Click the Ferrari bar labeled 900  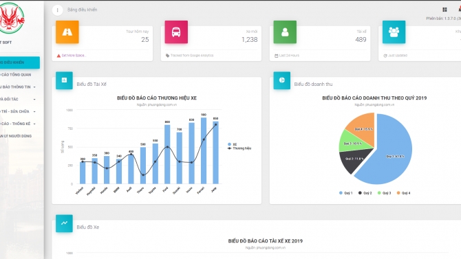point(204,150)
